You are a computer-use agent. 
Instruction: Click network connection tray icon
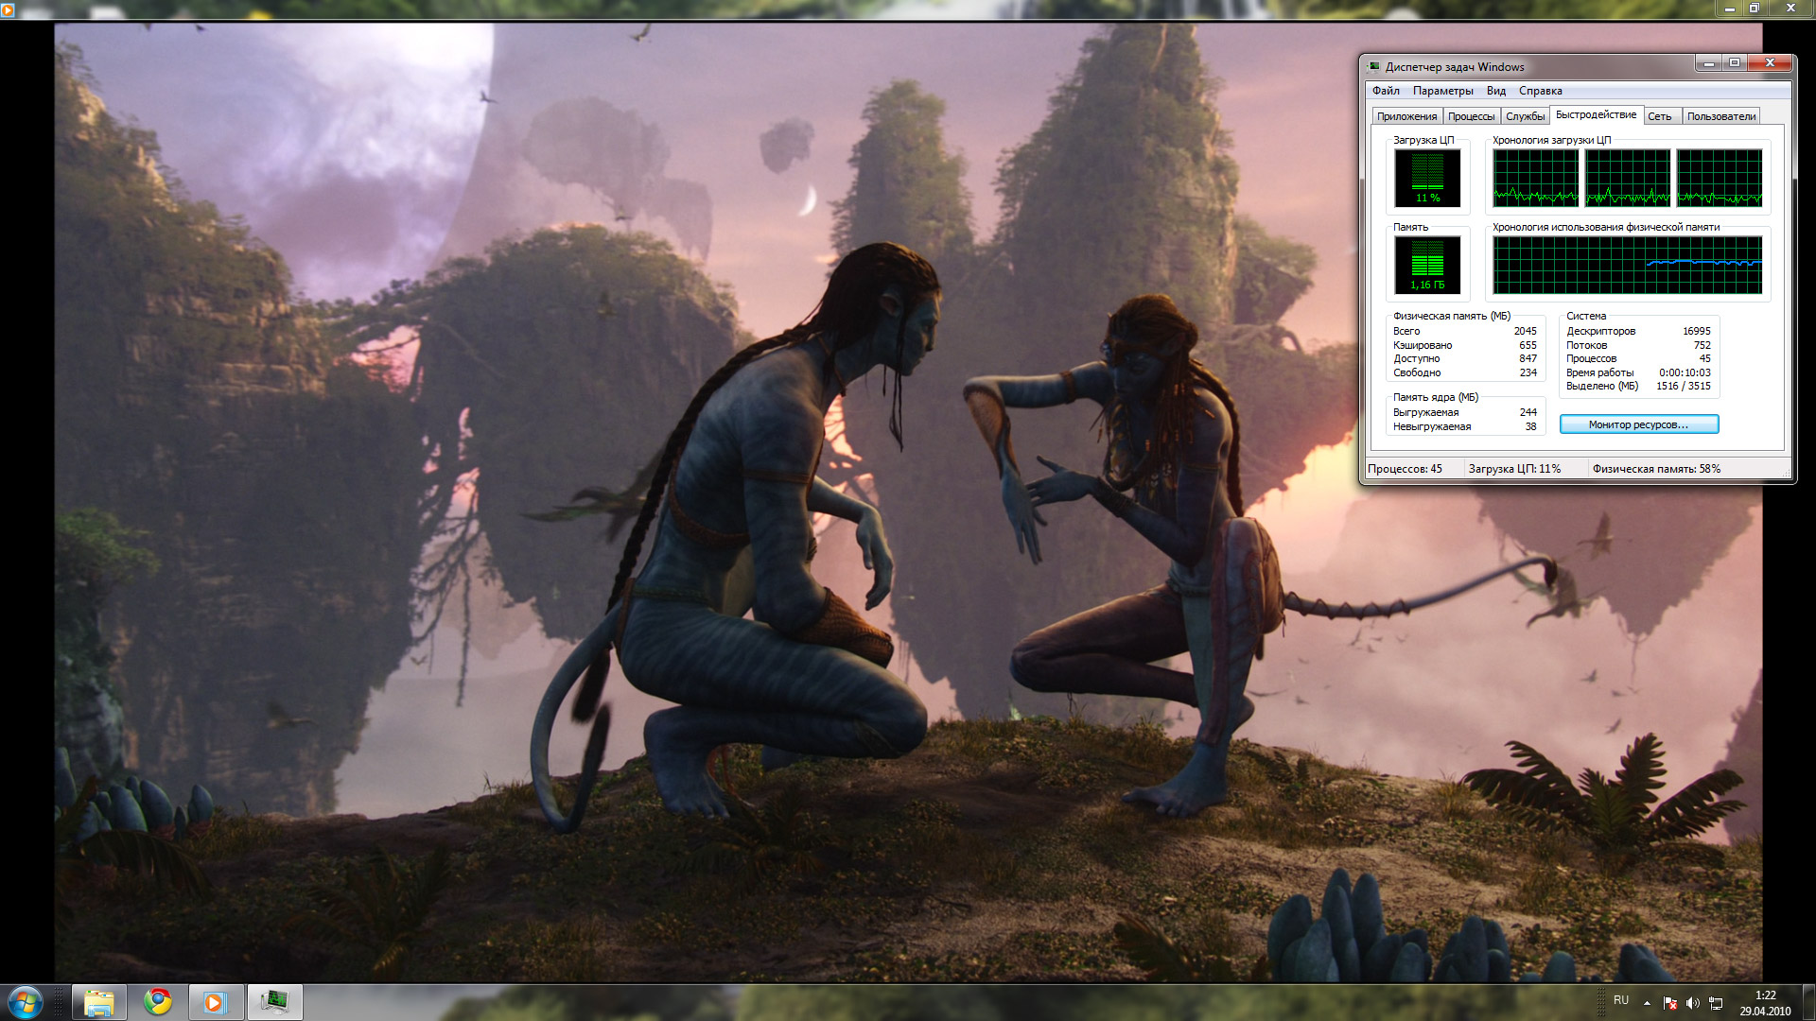[1715, 1003]
